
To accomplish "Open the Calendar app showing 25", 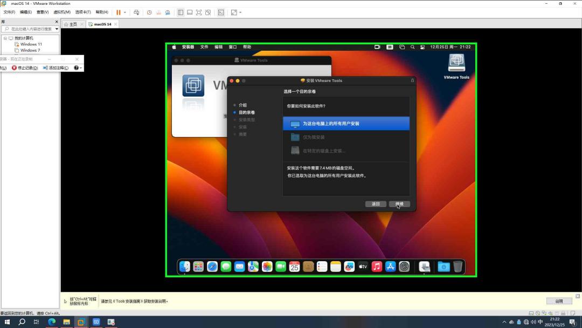I will (294, 266).
